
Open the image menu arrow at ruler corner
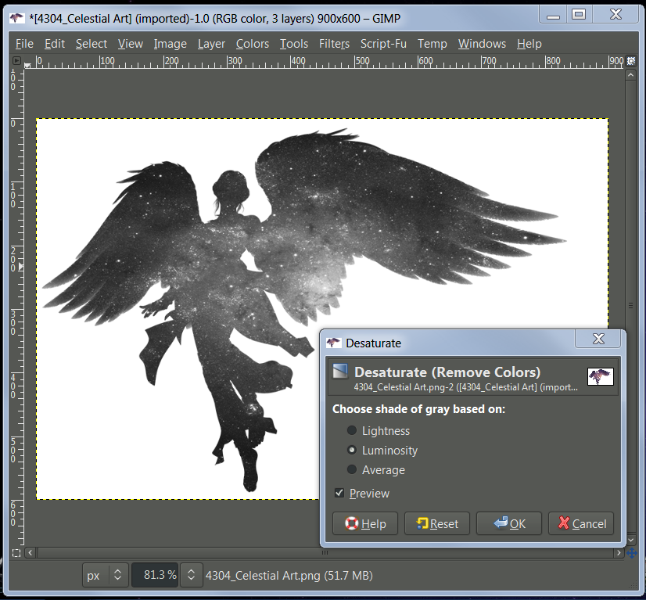click(x=16, y=60)
